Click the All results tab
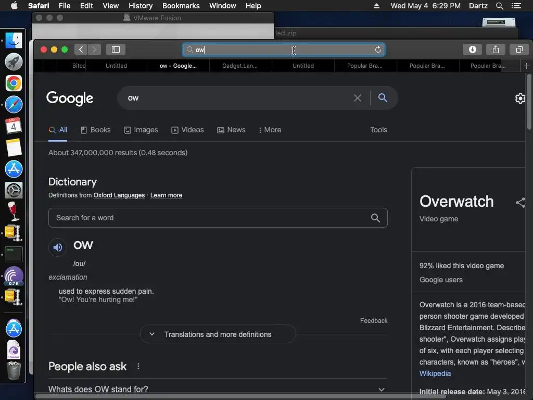Image resolution: width=533 pixels, height=400 pixels. pyautogui.click(x=58, y=130)
